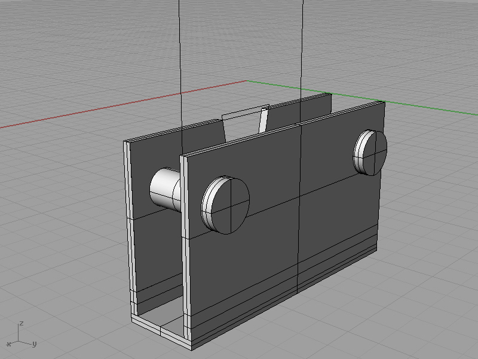Select the thin white strip between the plates' top edges
The width and height of the screenshot is (478, 359).
pyautogui.click(x=263, y=120)
